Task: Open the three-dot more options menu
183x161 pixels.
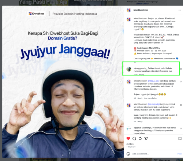Action: [180, 10]
